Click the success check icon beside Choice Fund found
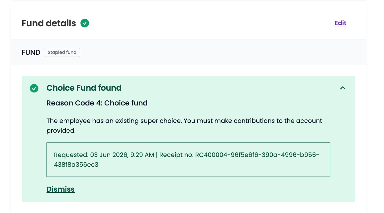Image resolution: width=384 pixels, height=213 pixels. coord(34,88)
